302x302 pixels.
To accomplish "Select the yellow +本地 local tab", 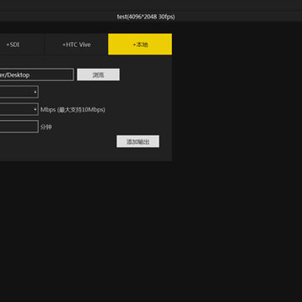I will [140, 44].
